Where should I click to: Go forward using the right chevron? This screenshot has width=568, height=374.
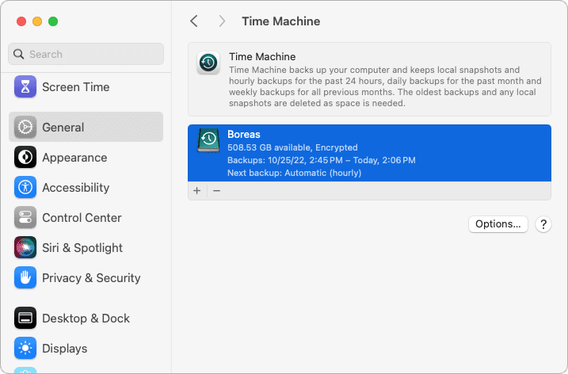coord(222,21)
